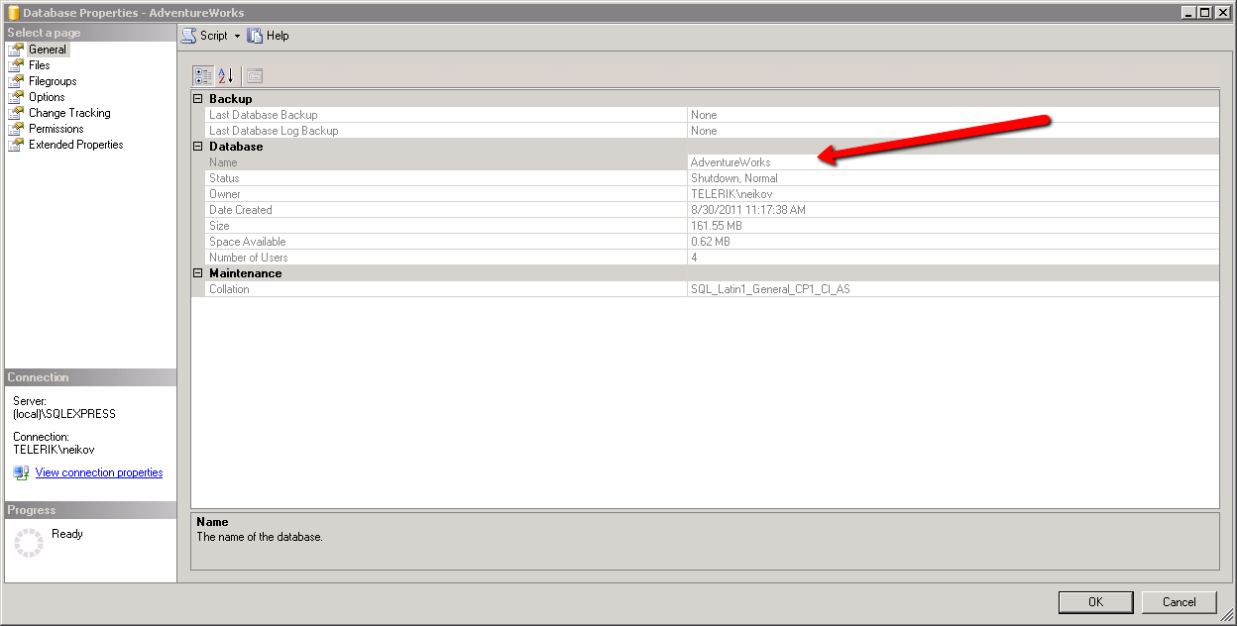Select the Change Tracking page
1237x626 pixels.
pos(69,113)
